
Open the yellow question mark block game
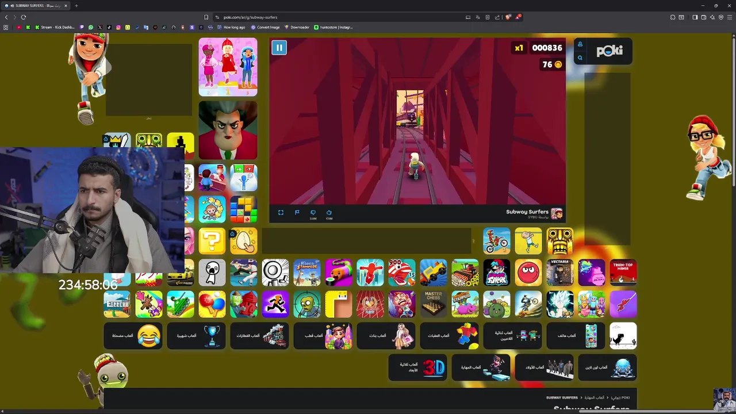(212, 241)
